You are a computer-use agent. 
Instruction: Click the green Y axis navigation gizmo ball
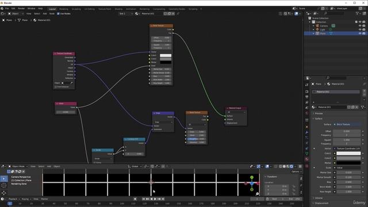(x=252, y=178)
